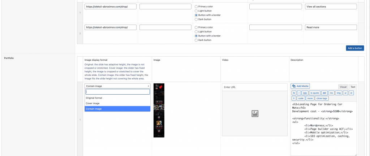The image size is (370, 156).
Task: Select Primary color radio in button row 1
Action: (196, 6)
